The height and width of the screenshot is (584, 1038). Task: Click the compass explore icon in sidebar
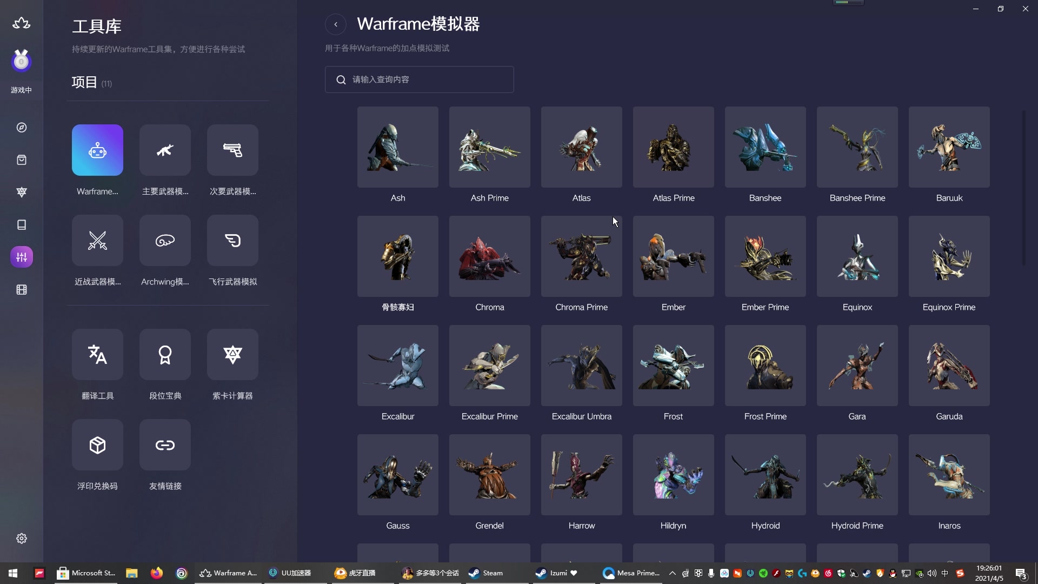pyautogui.click(x=22, y=128)
